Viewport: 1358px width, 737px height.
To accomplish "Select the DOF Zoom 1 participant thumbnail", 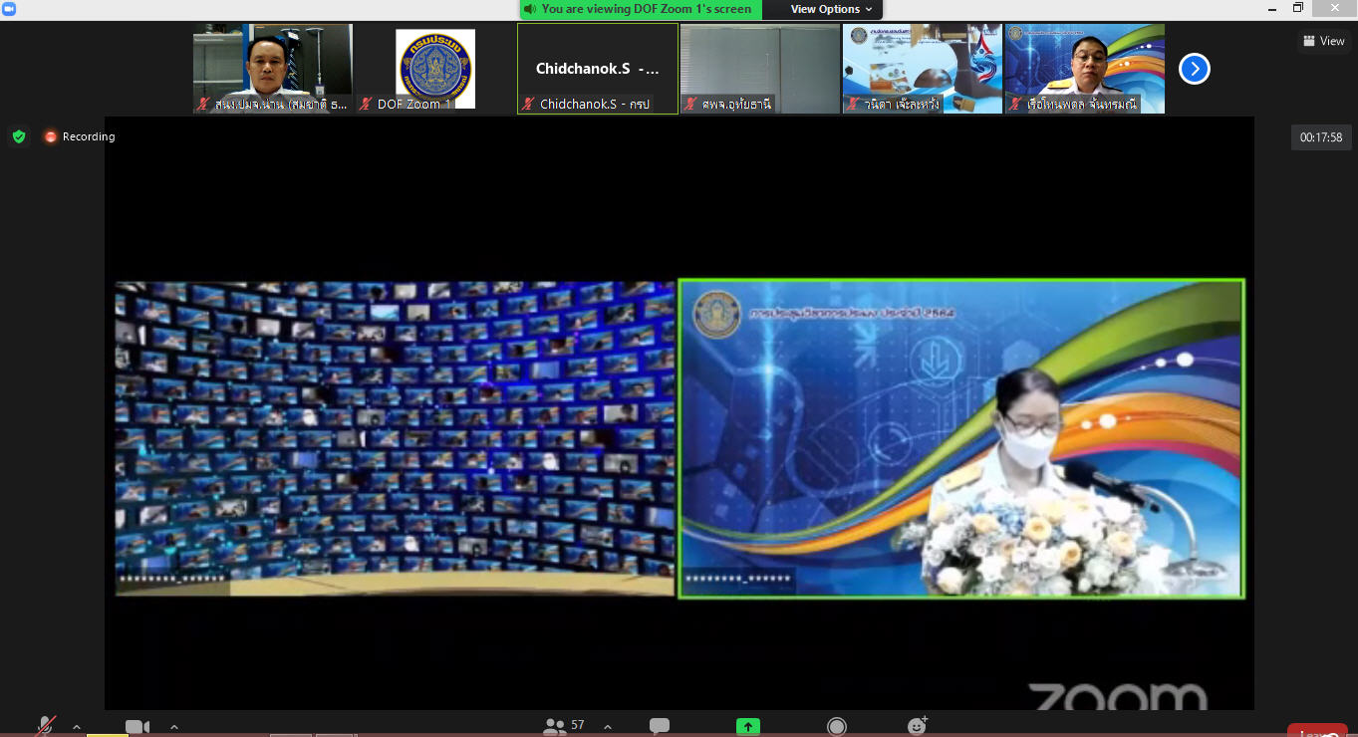I will 435,69.
